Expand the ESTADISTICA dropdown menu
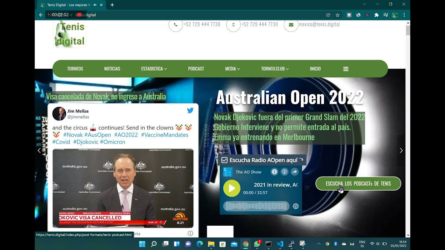This screenshot has width=445, height=250. [x=154, y=69]
